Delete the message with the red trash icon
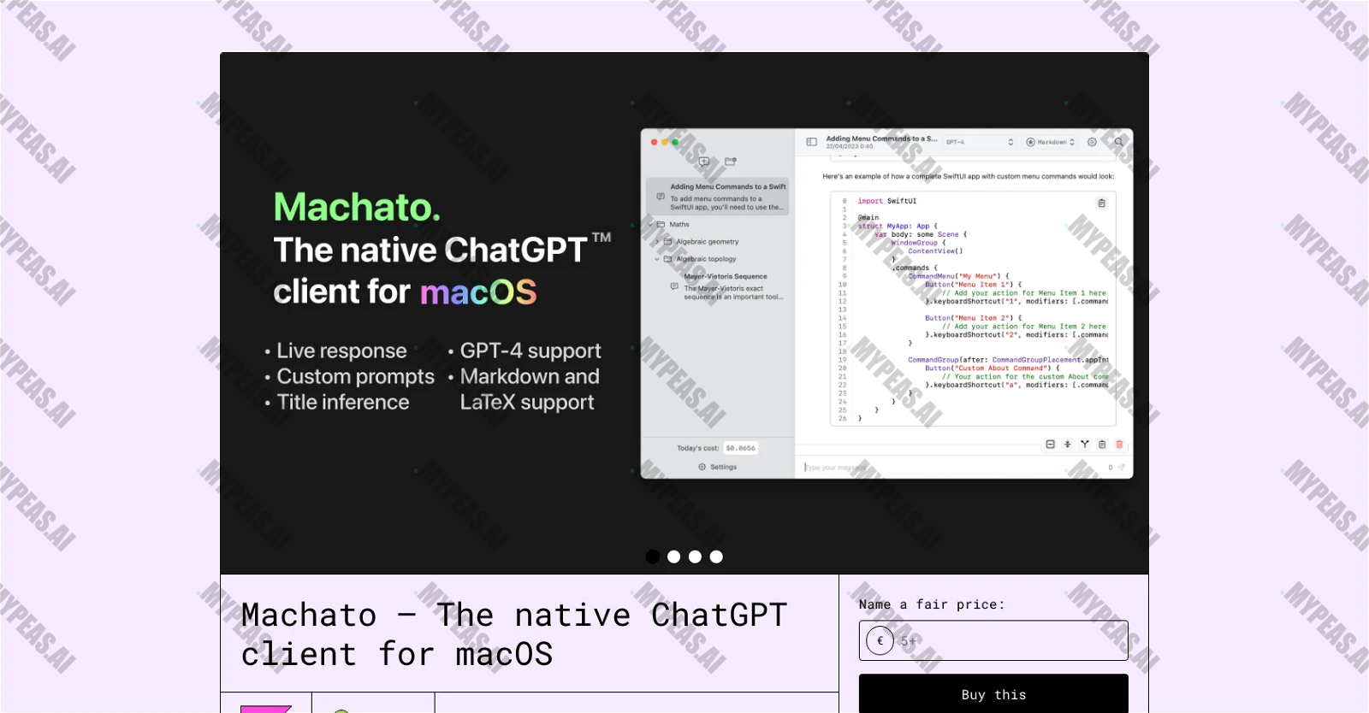Image resolution: width=1369 pixels, height=713 pixels. [x=1119, y=444]
